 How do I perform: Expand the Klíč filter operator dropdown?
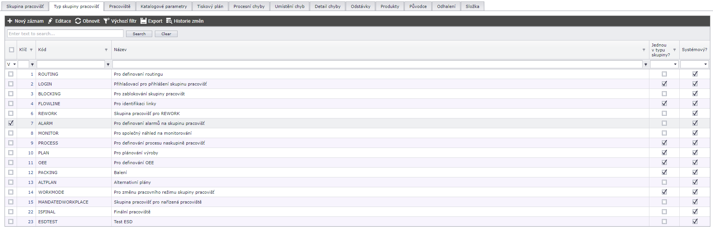(14, 64)
